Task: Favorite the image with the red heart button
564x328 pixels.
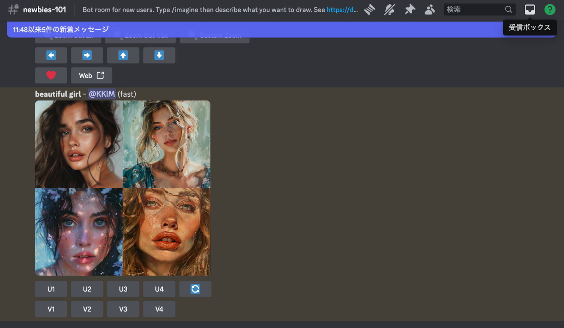Action: click(x=51, y=75)
